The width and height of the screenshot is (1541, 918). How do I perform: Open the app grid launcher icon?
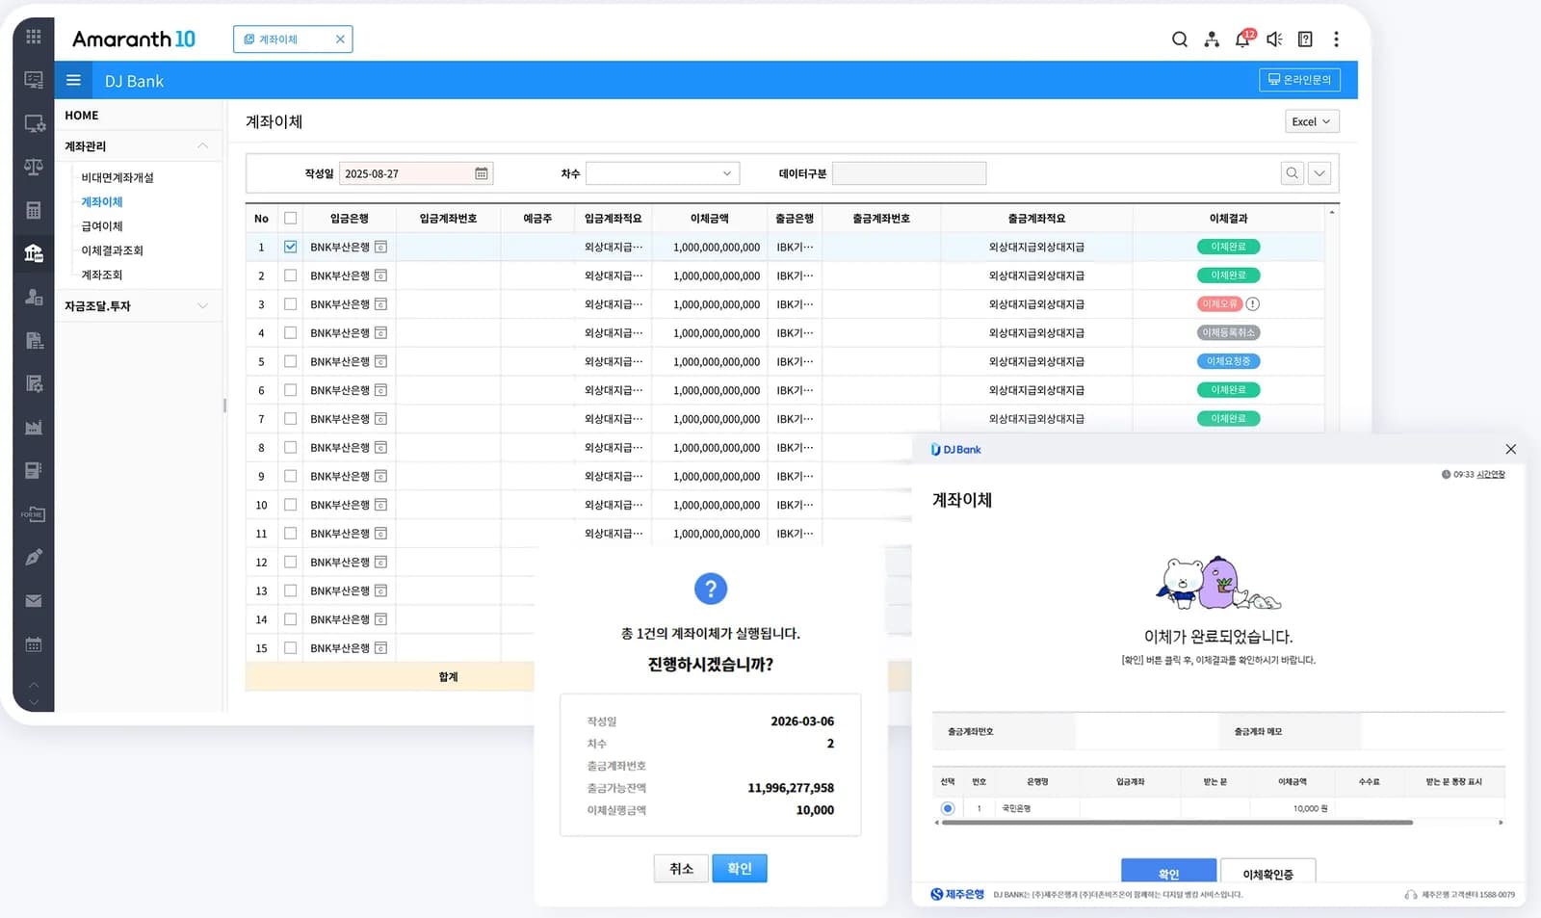[x=34, y=37]
